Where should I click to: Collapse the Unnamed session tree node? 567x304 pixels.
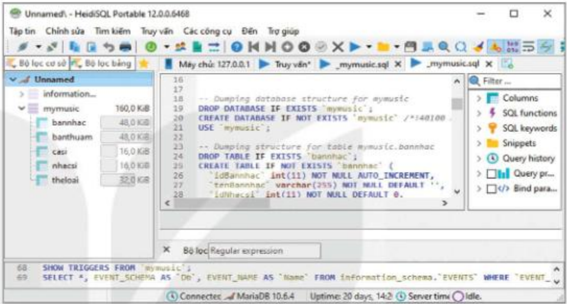(x=13, y=79)
